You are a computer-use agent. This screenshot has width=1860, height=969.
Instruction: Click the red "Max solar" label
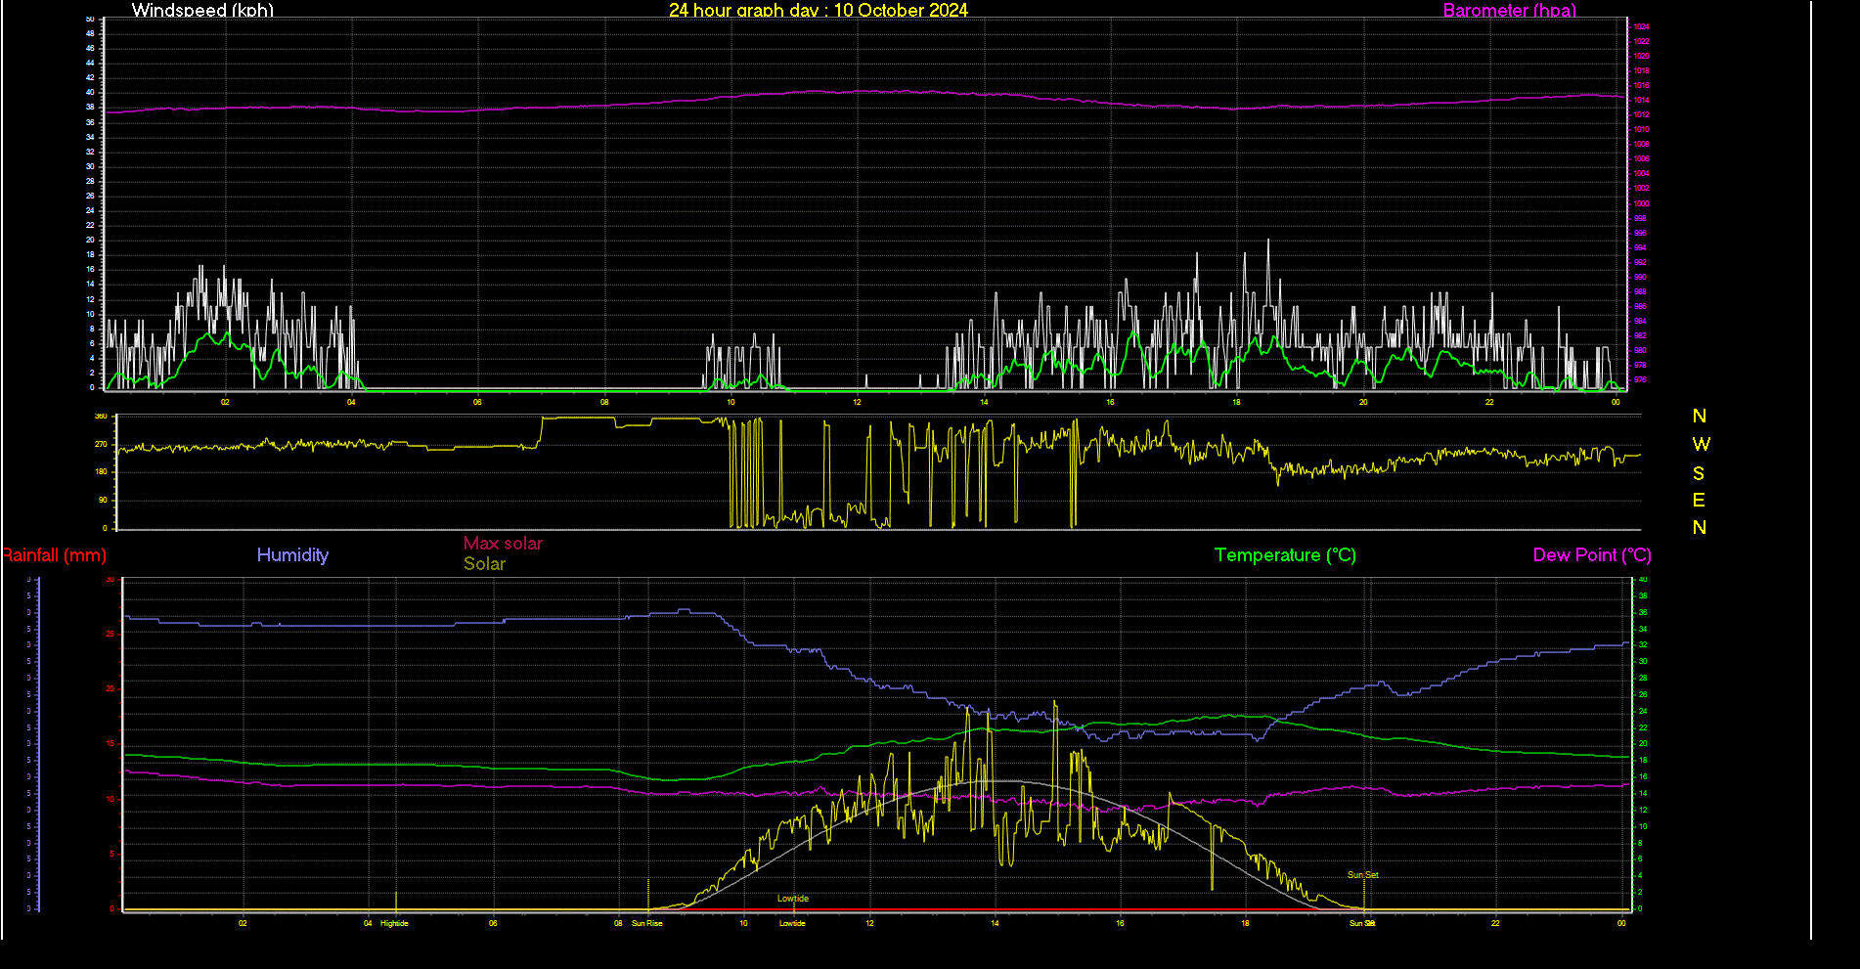point(503,544)
